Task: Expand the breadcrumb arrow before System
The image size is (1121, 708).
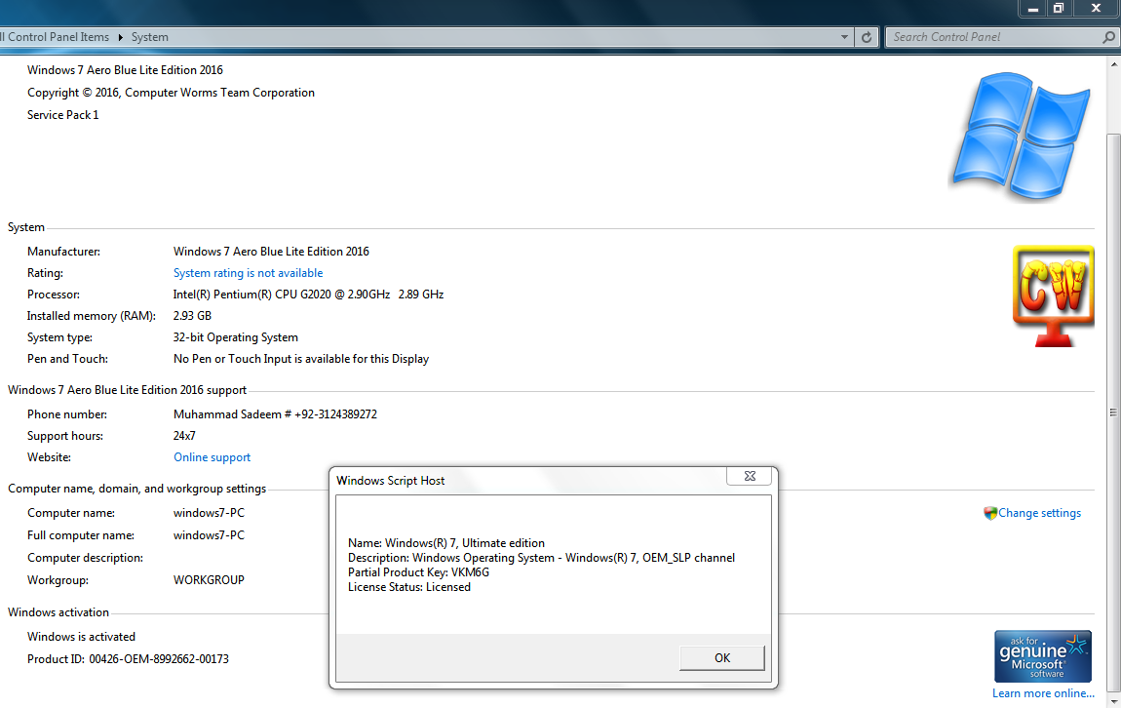Action: [120, 37]
